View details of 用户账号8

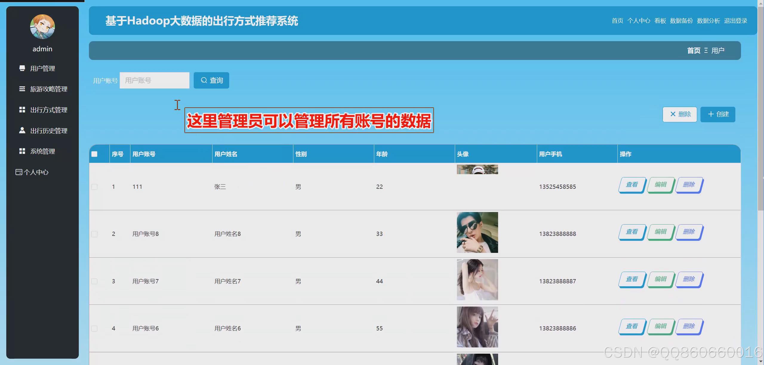click(x=632, y=232)
